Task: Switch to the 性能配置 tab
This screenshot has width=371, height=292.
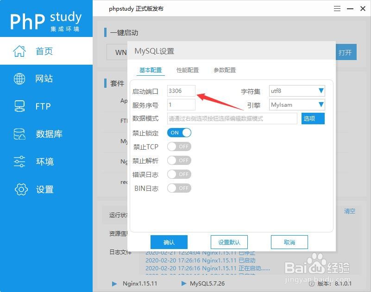Action: 188,70
